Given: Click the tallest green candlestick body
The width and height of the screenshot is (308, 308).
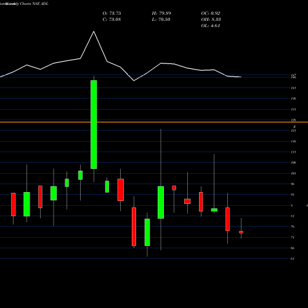Looking at the screenshot, I should point(94,124).
